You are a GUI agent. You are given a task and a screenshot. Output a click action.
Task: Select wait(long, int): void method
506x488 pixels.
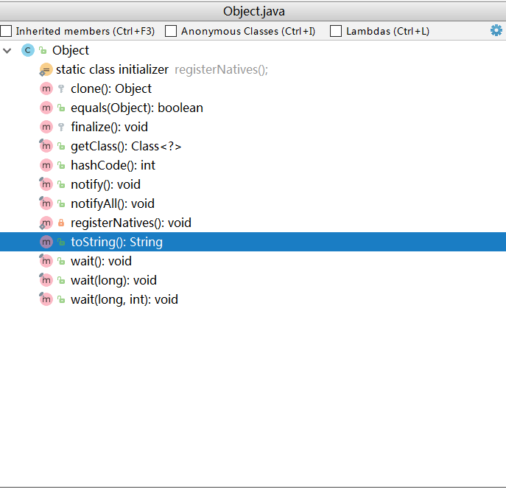click(253, 299)
